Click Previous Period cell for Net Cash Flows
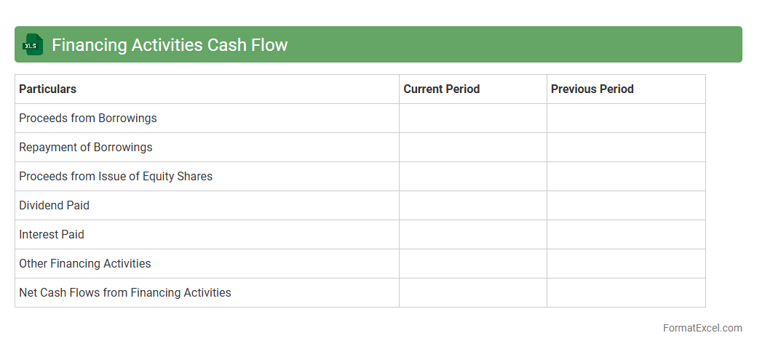Viewport: 757px width, 349px height. [x=626, y=292]
